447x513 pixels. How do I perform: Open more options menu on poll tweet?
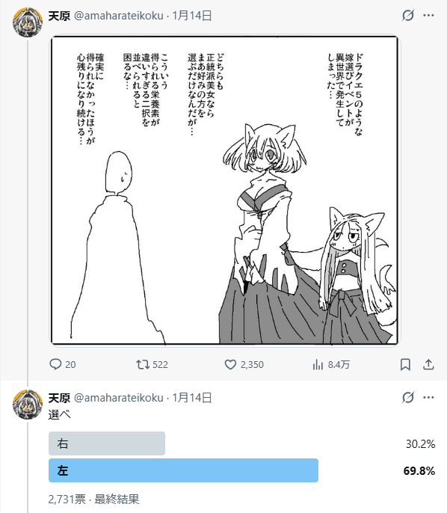coord(428,397)
